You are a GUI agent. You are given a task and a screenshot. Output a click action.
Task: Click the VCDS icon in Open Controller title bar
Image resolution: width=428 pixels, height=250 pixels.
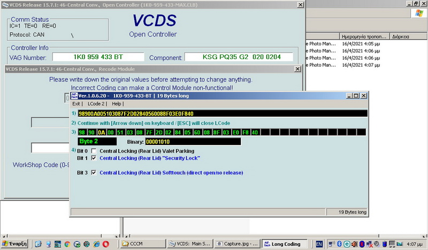click(x=5, y=5)
